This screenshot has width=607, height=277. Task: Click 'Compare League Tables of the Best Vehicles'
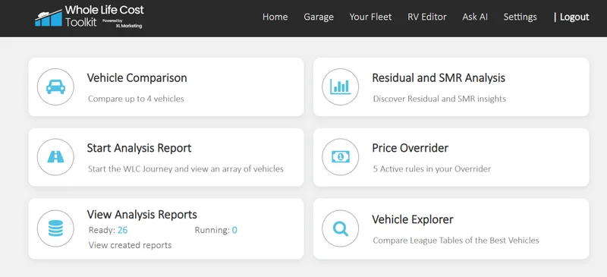[456, 241]
